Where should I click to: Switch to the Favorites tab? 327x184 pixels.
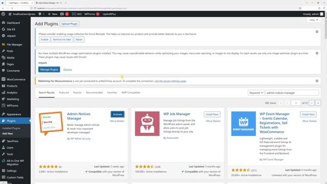(112, 93)
